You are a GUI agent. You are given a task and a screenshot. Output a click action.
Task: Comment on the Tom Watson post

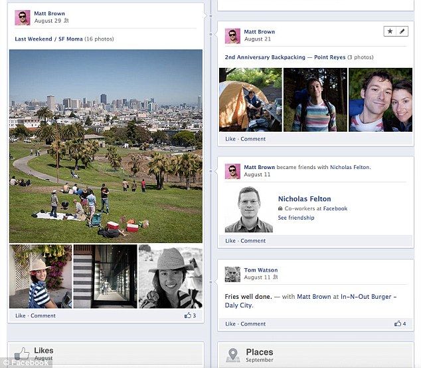pos(253,324)
